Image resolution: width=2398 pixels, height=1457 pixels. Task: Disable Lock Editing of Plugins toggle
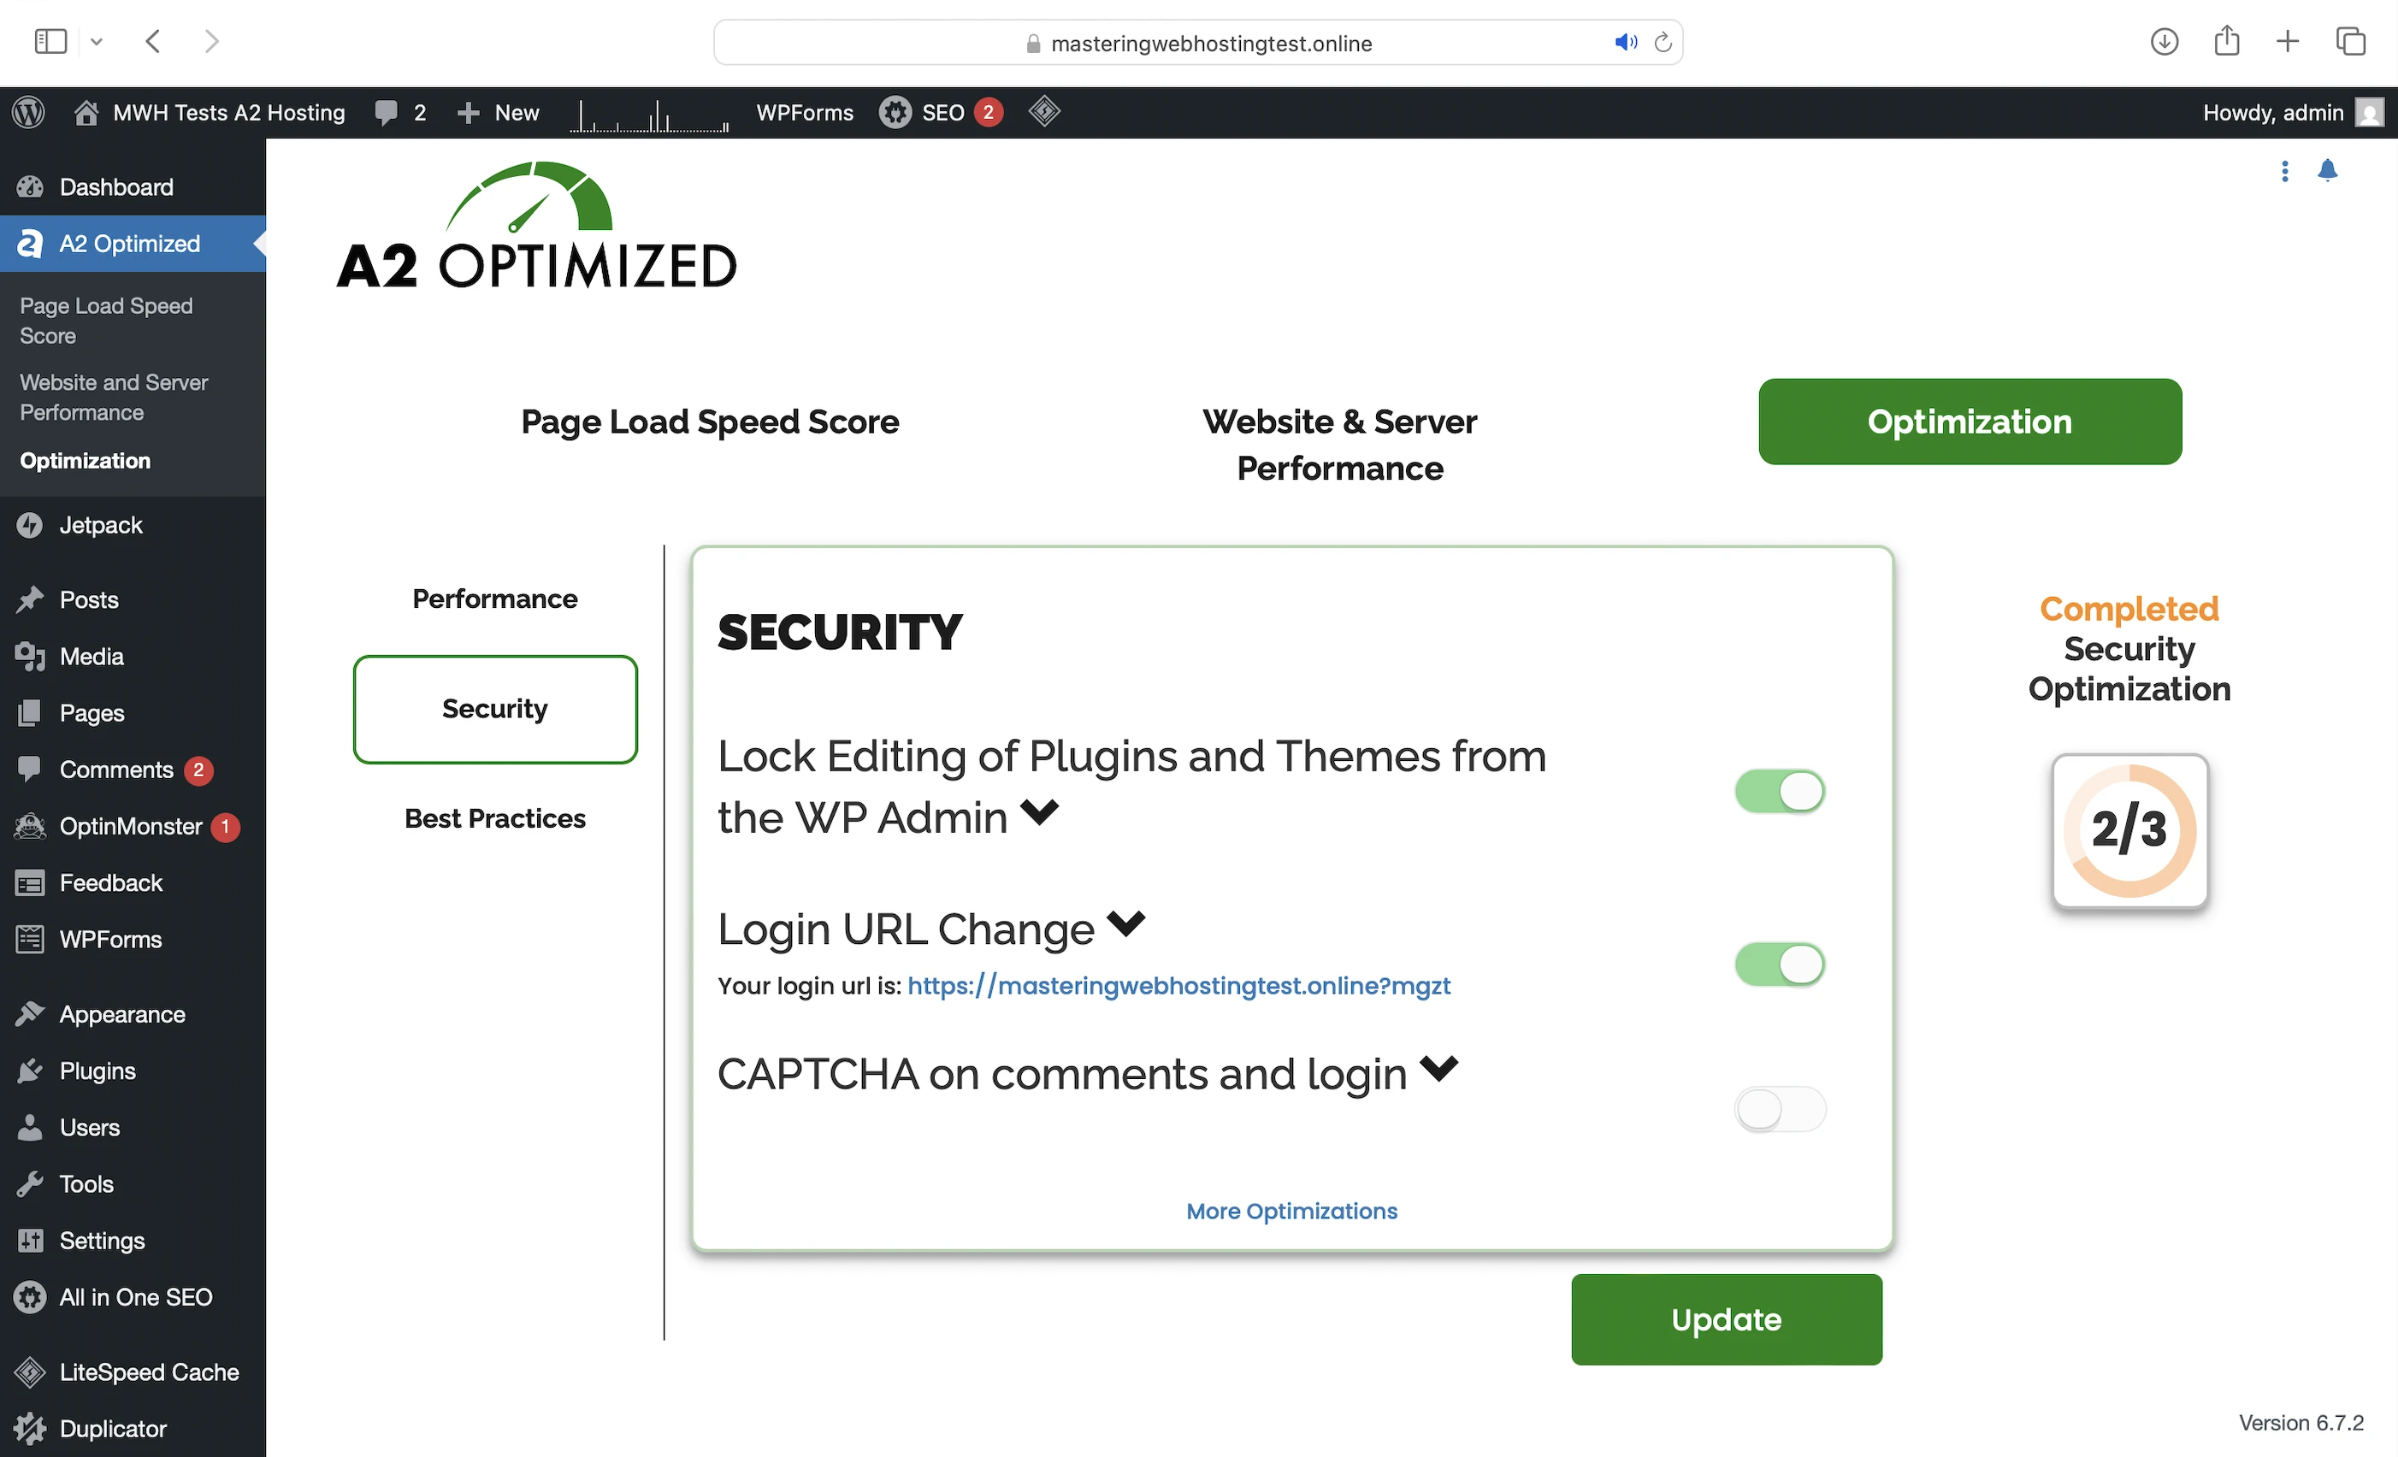(x=1779, y=791)
